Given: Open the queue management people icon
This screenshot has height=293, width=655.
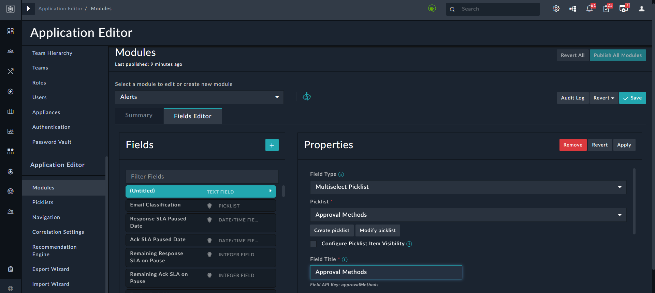Looking at the screenshot, I should click(x=11, y=51).
